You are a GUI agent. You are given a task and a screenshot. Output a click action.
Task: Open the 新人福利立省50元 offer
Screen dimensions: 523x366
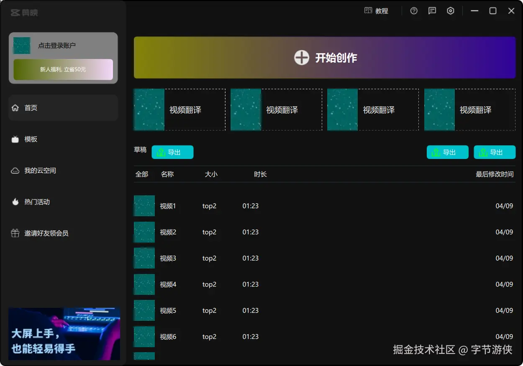pyautogui.click(x=63, y=69)
